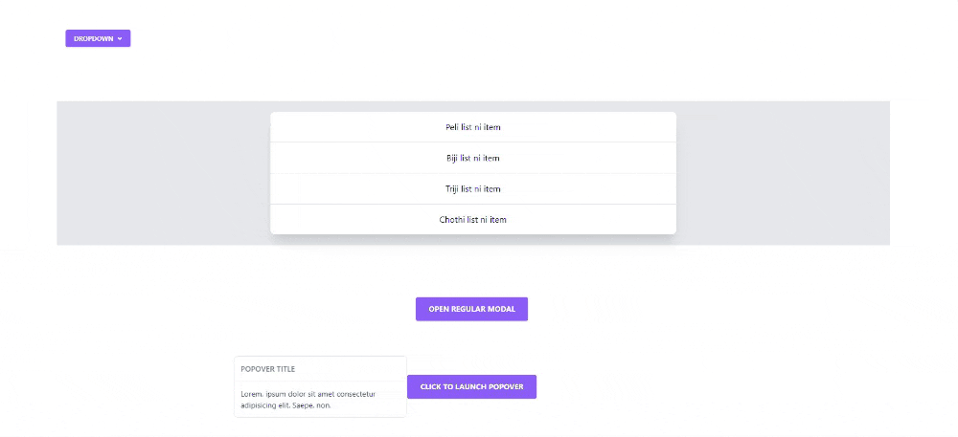958x437 pixels.
Task: Click the divider between Biji and Triji rows
Action: tap(473, 173)
